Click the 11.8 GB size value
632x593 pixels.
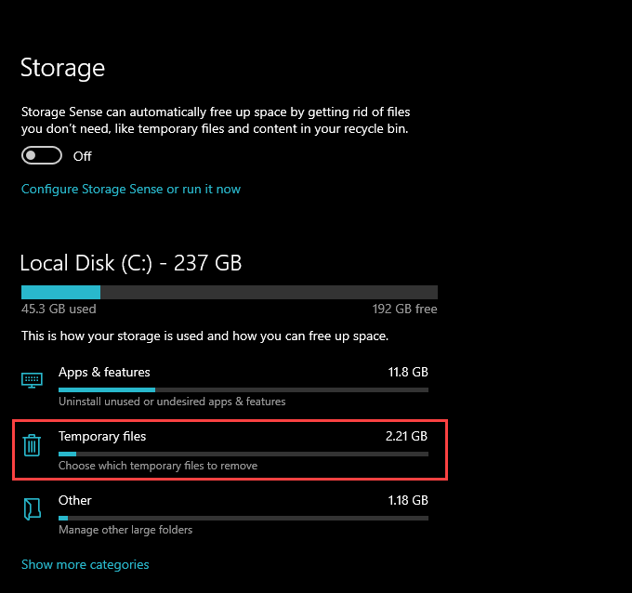pos(408,372)
